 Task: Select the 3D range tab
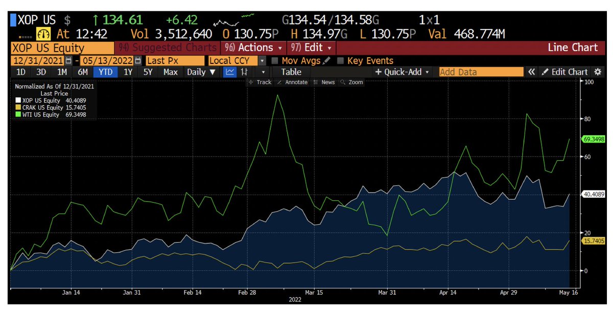42,72
